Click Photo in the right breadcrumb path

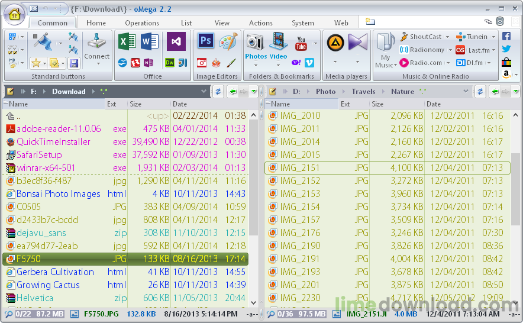pyautogui.click(x=325, y=92)
